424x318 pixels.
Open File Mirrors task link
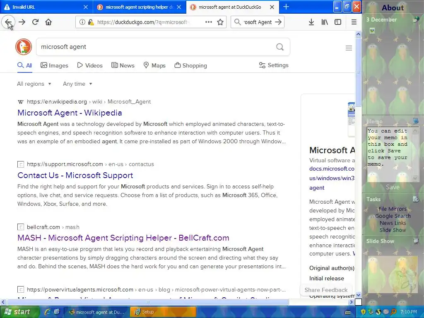pos(393,209)
